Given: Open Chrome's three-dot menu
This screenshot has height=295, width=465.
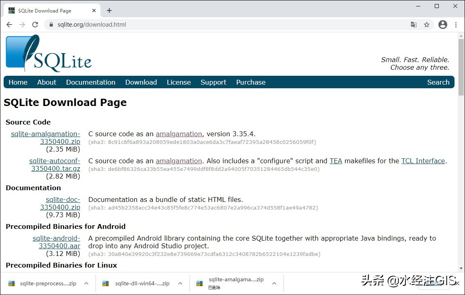Looking at the screenshot, I should (x=456, y=25).
